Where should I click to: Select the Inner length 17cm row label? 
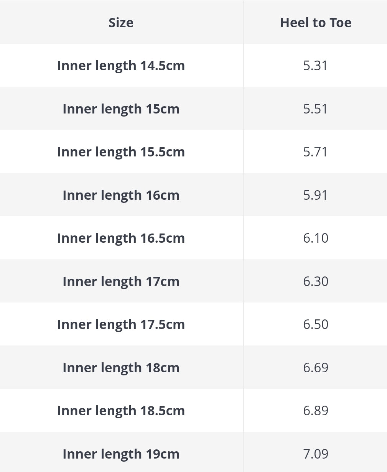pos(121,281)
